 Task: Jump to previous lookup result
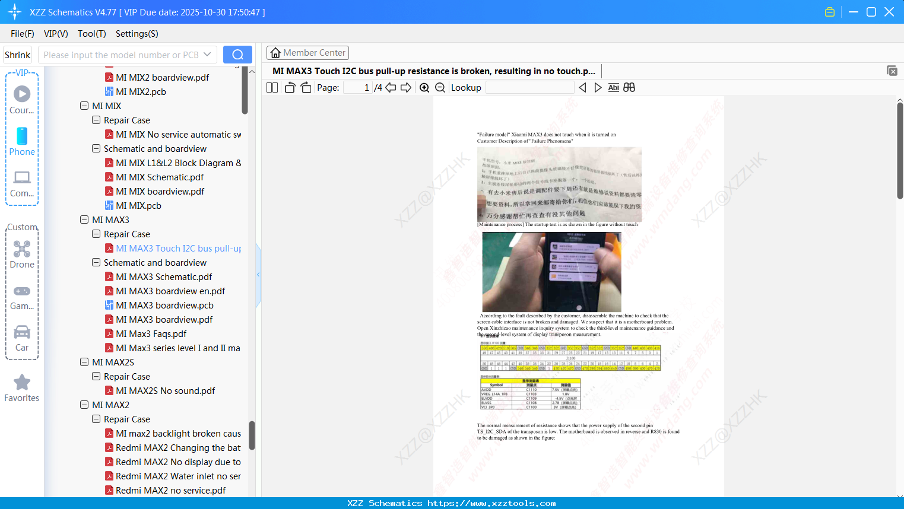click(582, 88)
